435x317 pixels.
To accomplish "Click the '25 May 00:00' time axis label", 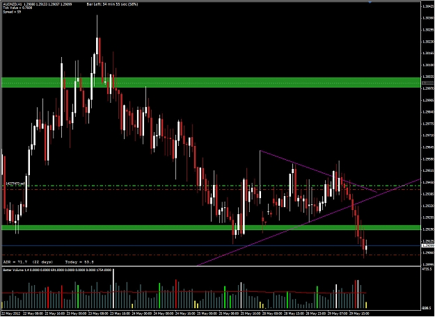I will point(207,314).
